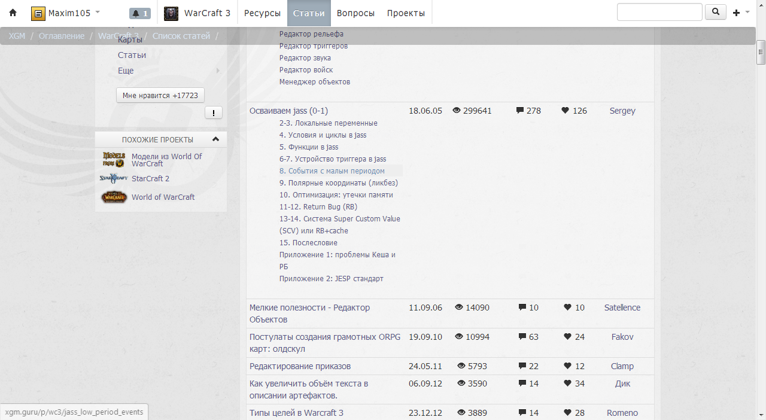Open Редактор триггеров article
Screen dimensions: 766x420
pos(314,46)
